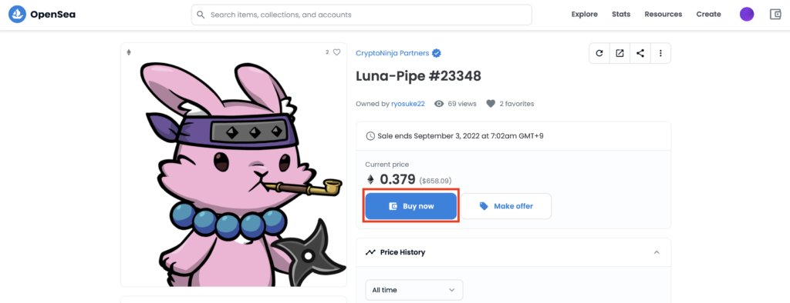This screenshot has height=303, width=790.
Task: Open the Resources menu
Action: click(x=663, y=14)
